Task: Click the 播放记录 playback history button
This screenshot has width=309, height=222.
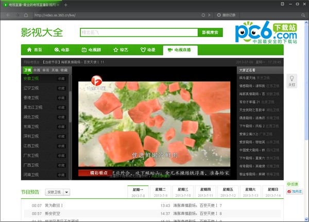Action: point(230,15)
